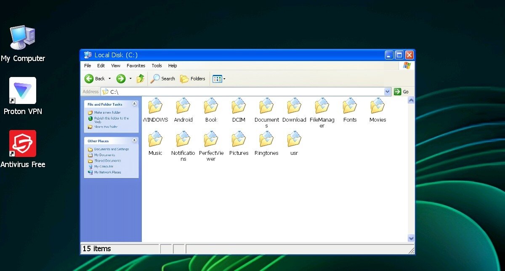Open the Tools menu

(157, 66)
